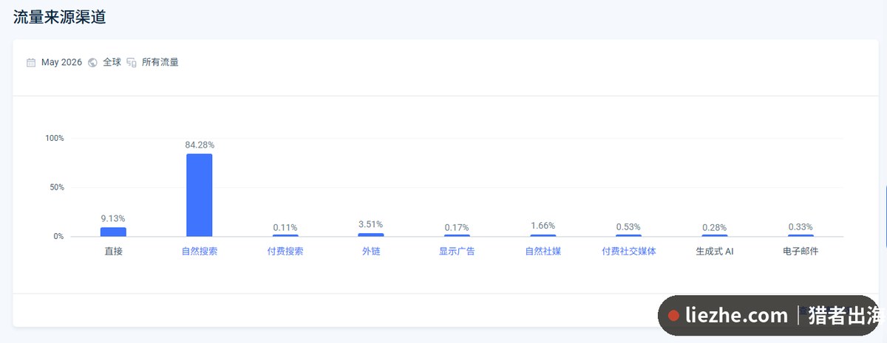The width and height of the screenshot is (887, 343).
Task: Open the 付费社交媒体 channel link
Action: click(629, 252)
